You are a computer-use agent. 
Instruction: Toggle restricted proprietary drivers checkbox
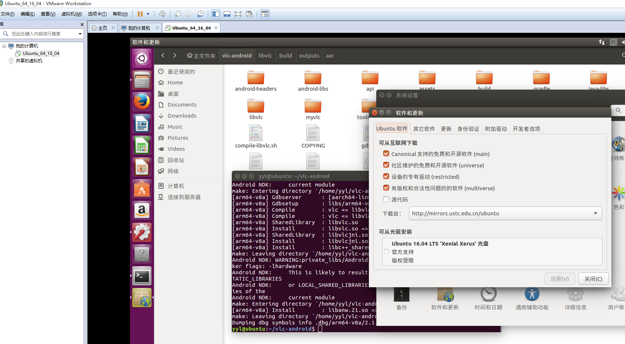(386, 176)
